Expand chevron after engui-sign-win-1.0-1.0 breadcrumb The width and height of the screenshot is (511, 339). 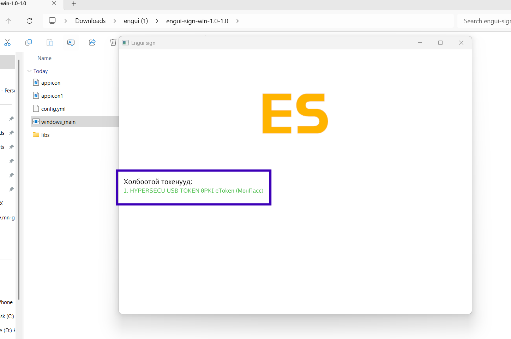coord(238,21)
